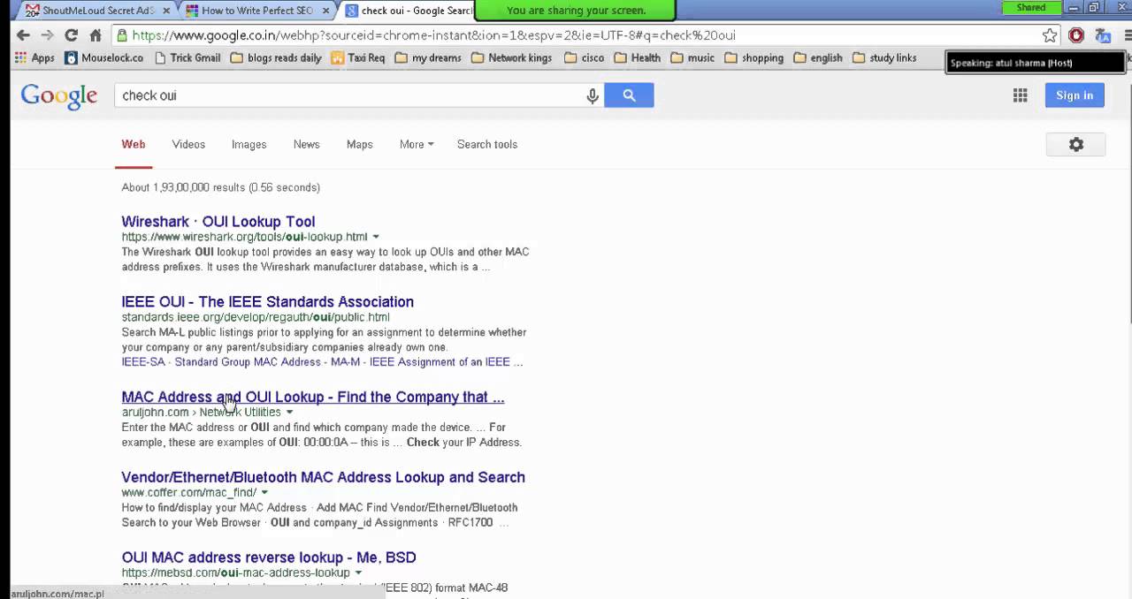Open dropdown arrow next to Wireshark URL
The width and height of the screenshot is (1132, 599).
(376, 237)
